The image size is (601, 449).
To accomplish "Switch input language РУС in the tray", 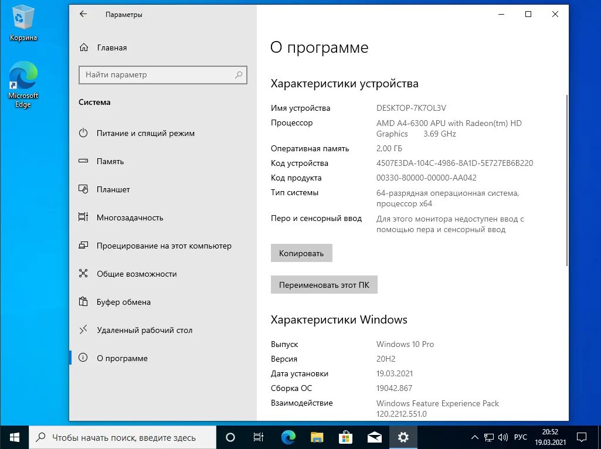I will pyautogui.click(x=521, y=437).
